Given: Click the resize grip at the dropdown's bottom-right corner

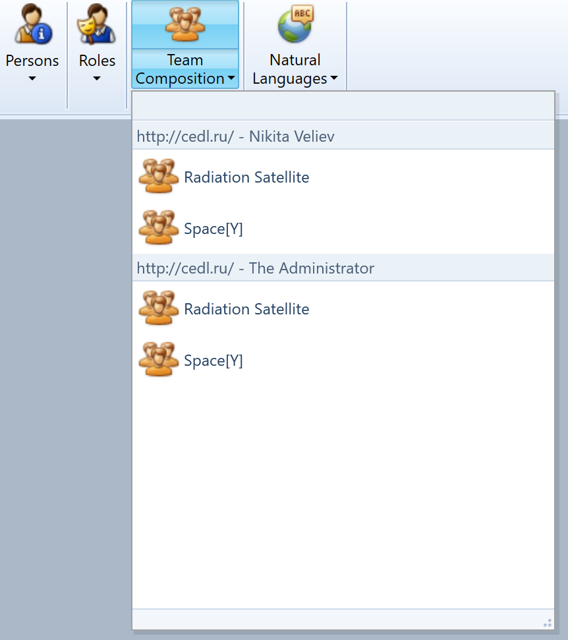Looking at the screenshot, I should coord(548,622).
